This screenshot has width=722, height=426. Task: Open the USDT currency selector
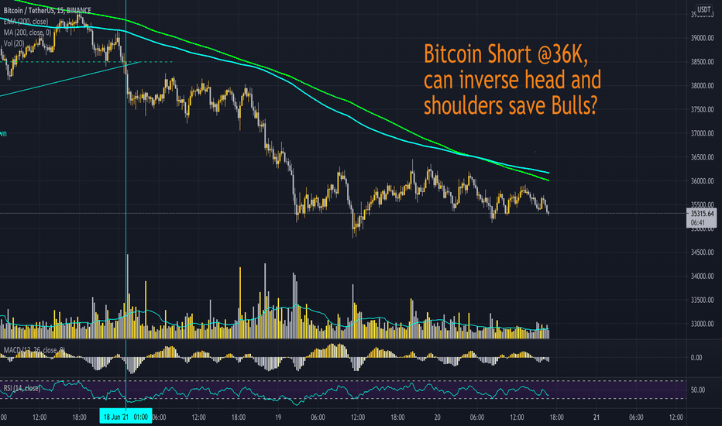[x=703, y=9]
